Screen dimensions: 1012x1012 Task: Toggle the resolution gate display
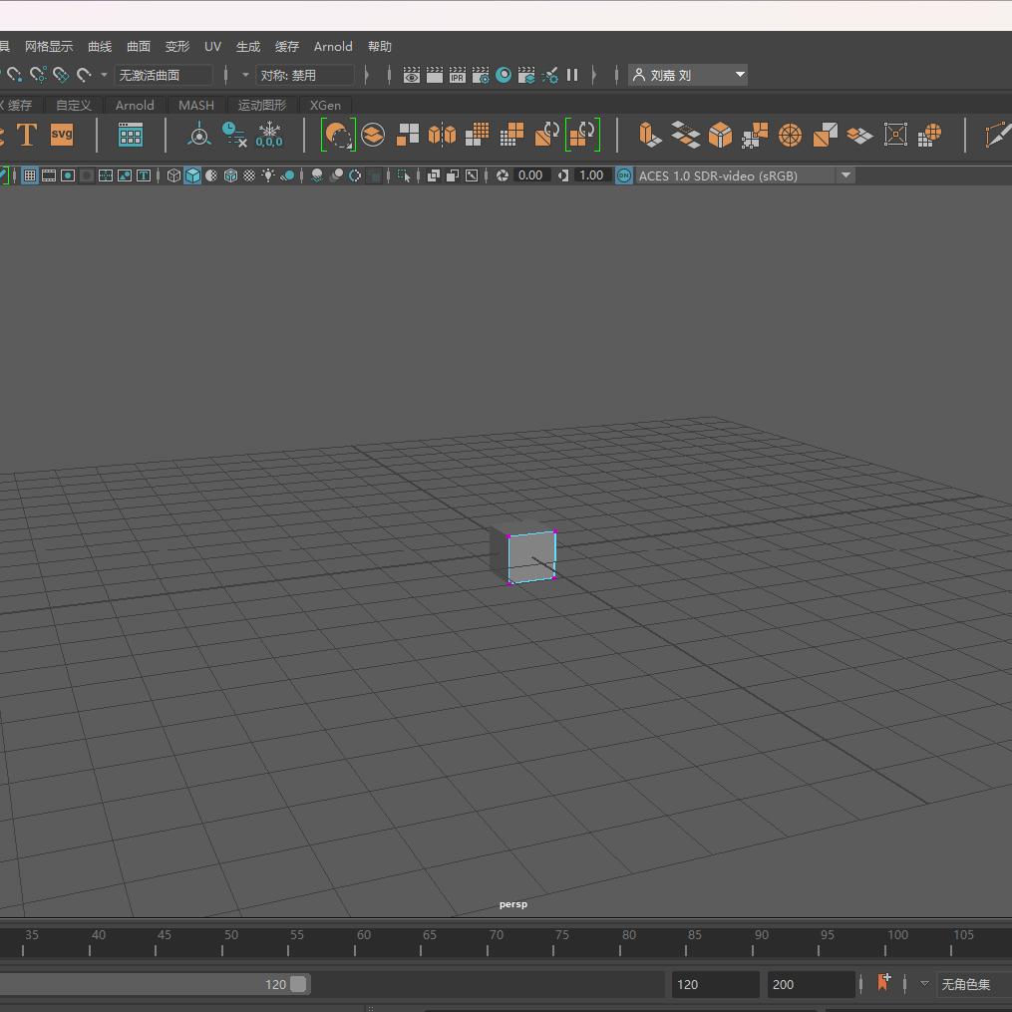(68, 175)
